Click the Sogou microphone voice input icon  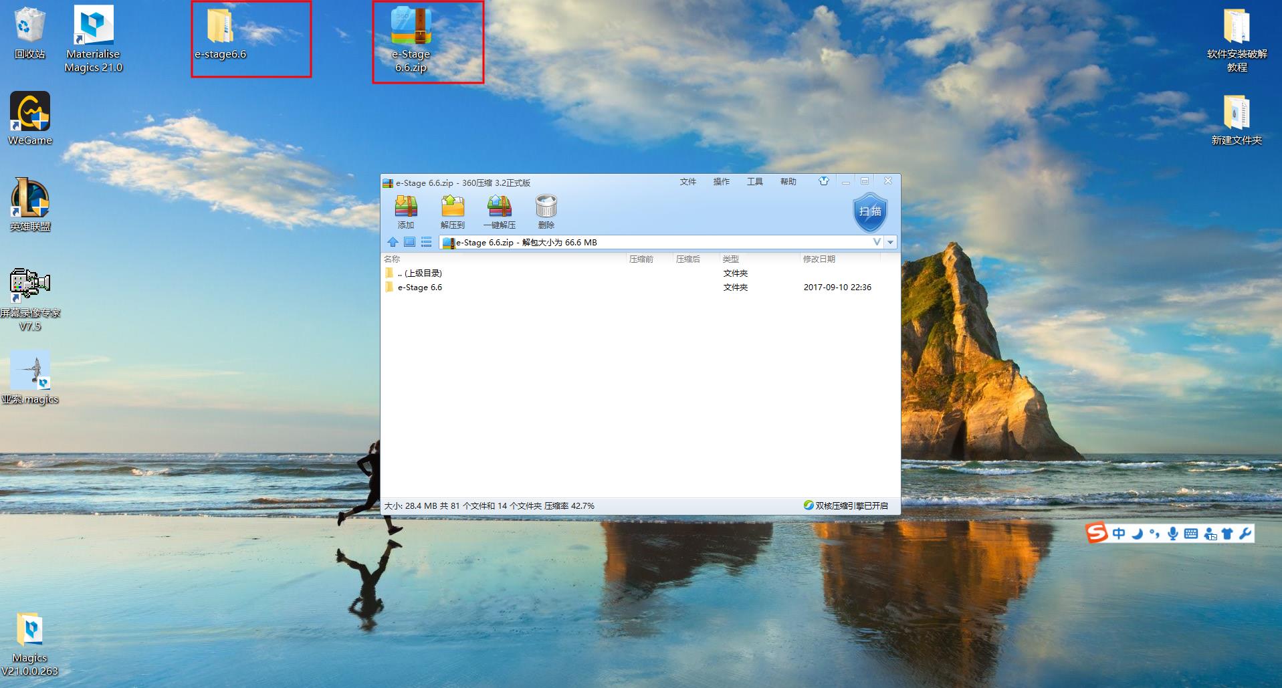coord(1172,533)
